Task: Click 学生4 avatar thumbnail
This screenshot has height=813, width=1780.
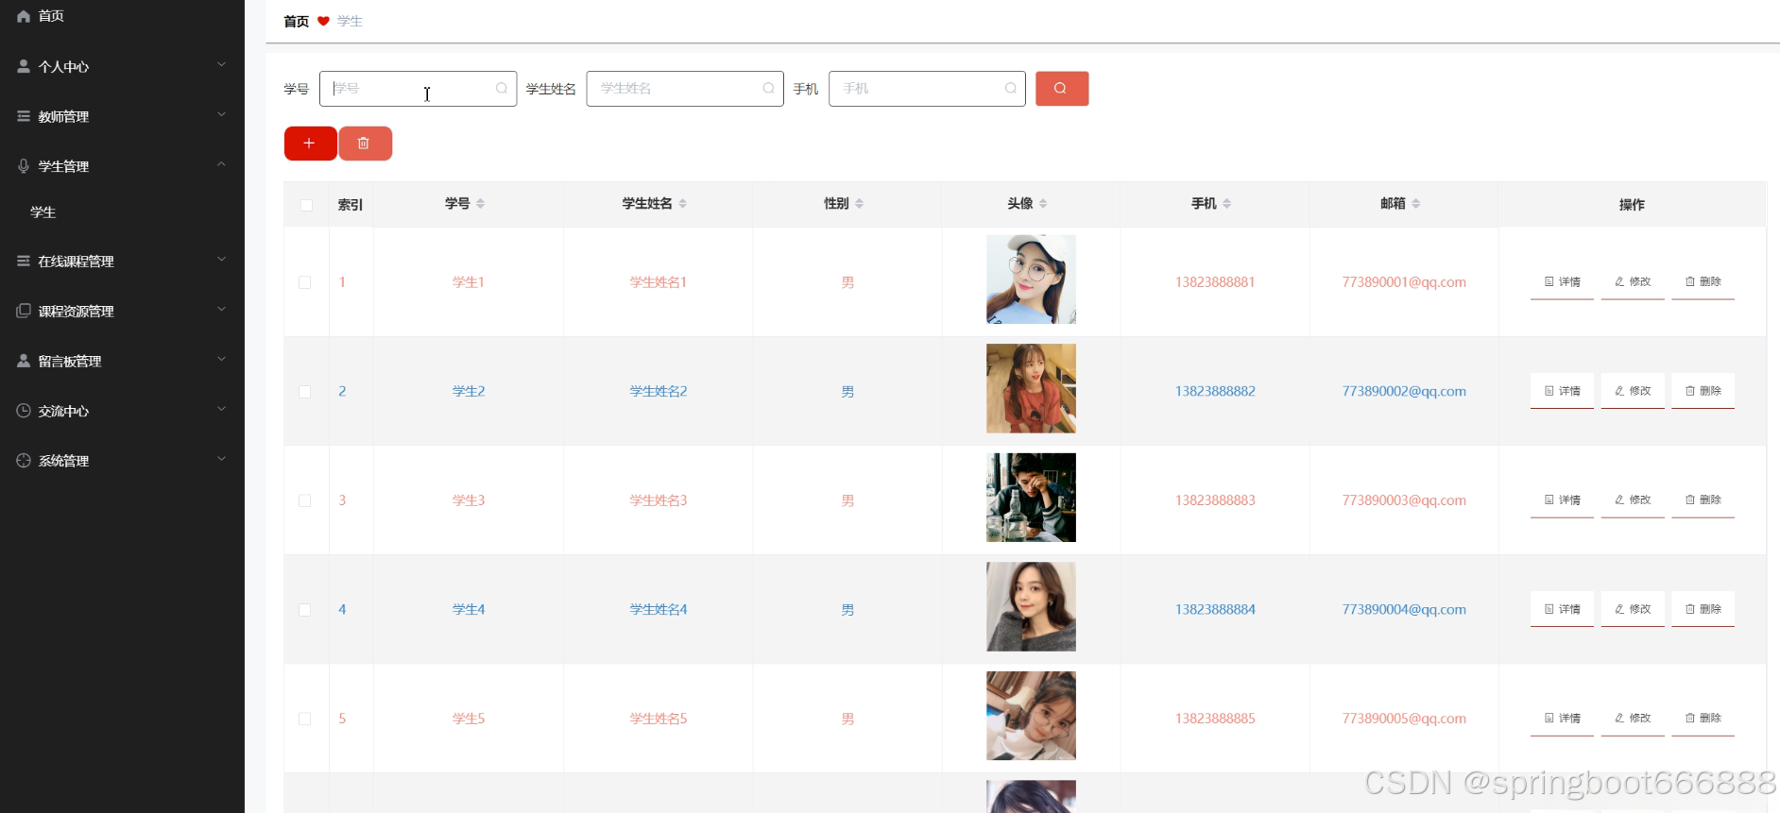Action: coord(1031,607)
